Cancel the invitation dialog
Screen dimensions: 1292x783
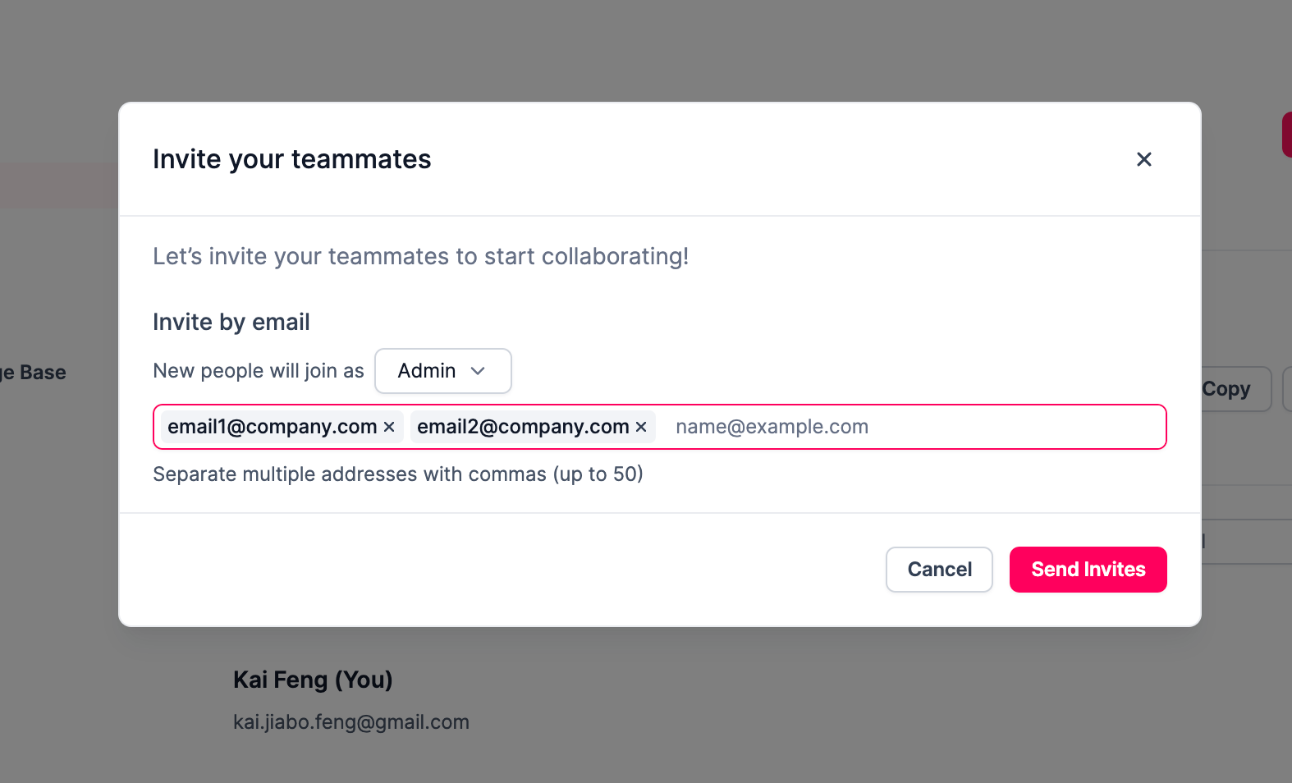coord(939,570)
